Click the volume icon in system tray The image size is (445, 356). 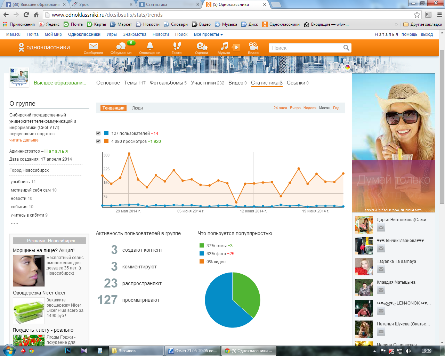pyautogui.click(x=408, y=351)
